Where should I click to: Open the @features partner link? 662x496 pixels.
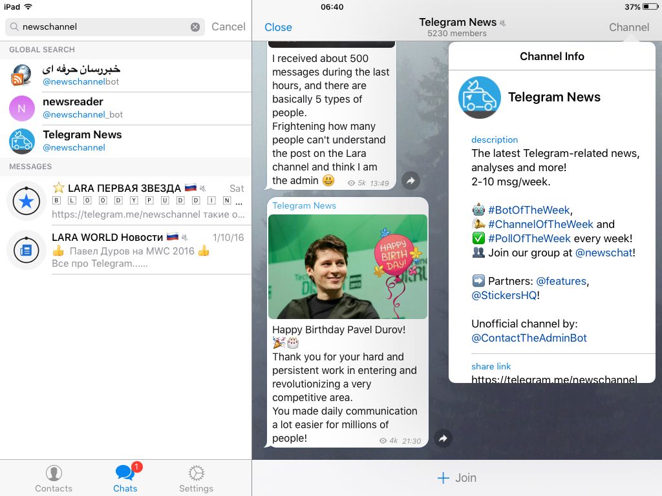point(561,282)
